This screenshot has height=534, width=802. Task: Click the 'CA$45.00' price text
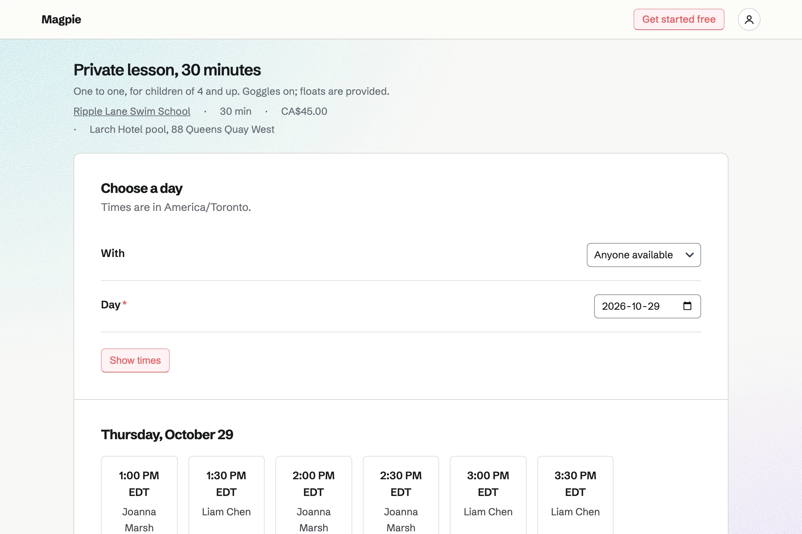pyautogui.click(x=304, y=111)
